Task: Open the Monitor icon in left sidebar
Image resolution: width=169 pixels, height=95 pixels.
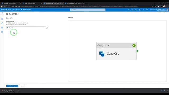Action: (x=2, y=27)
